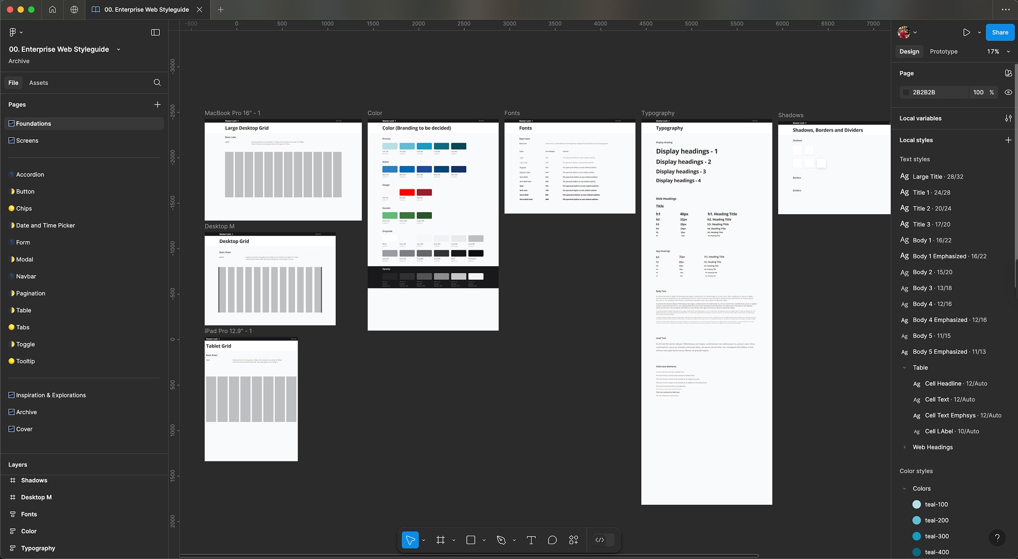Click the help question mark button

click(997, 538)
